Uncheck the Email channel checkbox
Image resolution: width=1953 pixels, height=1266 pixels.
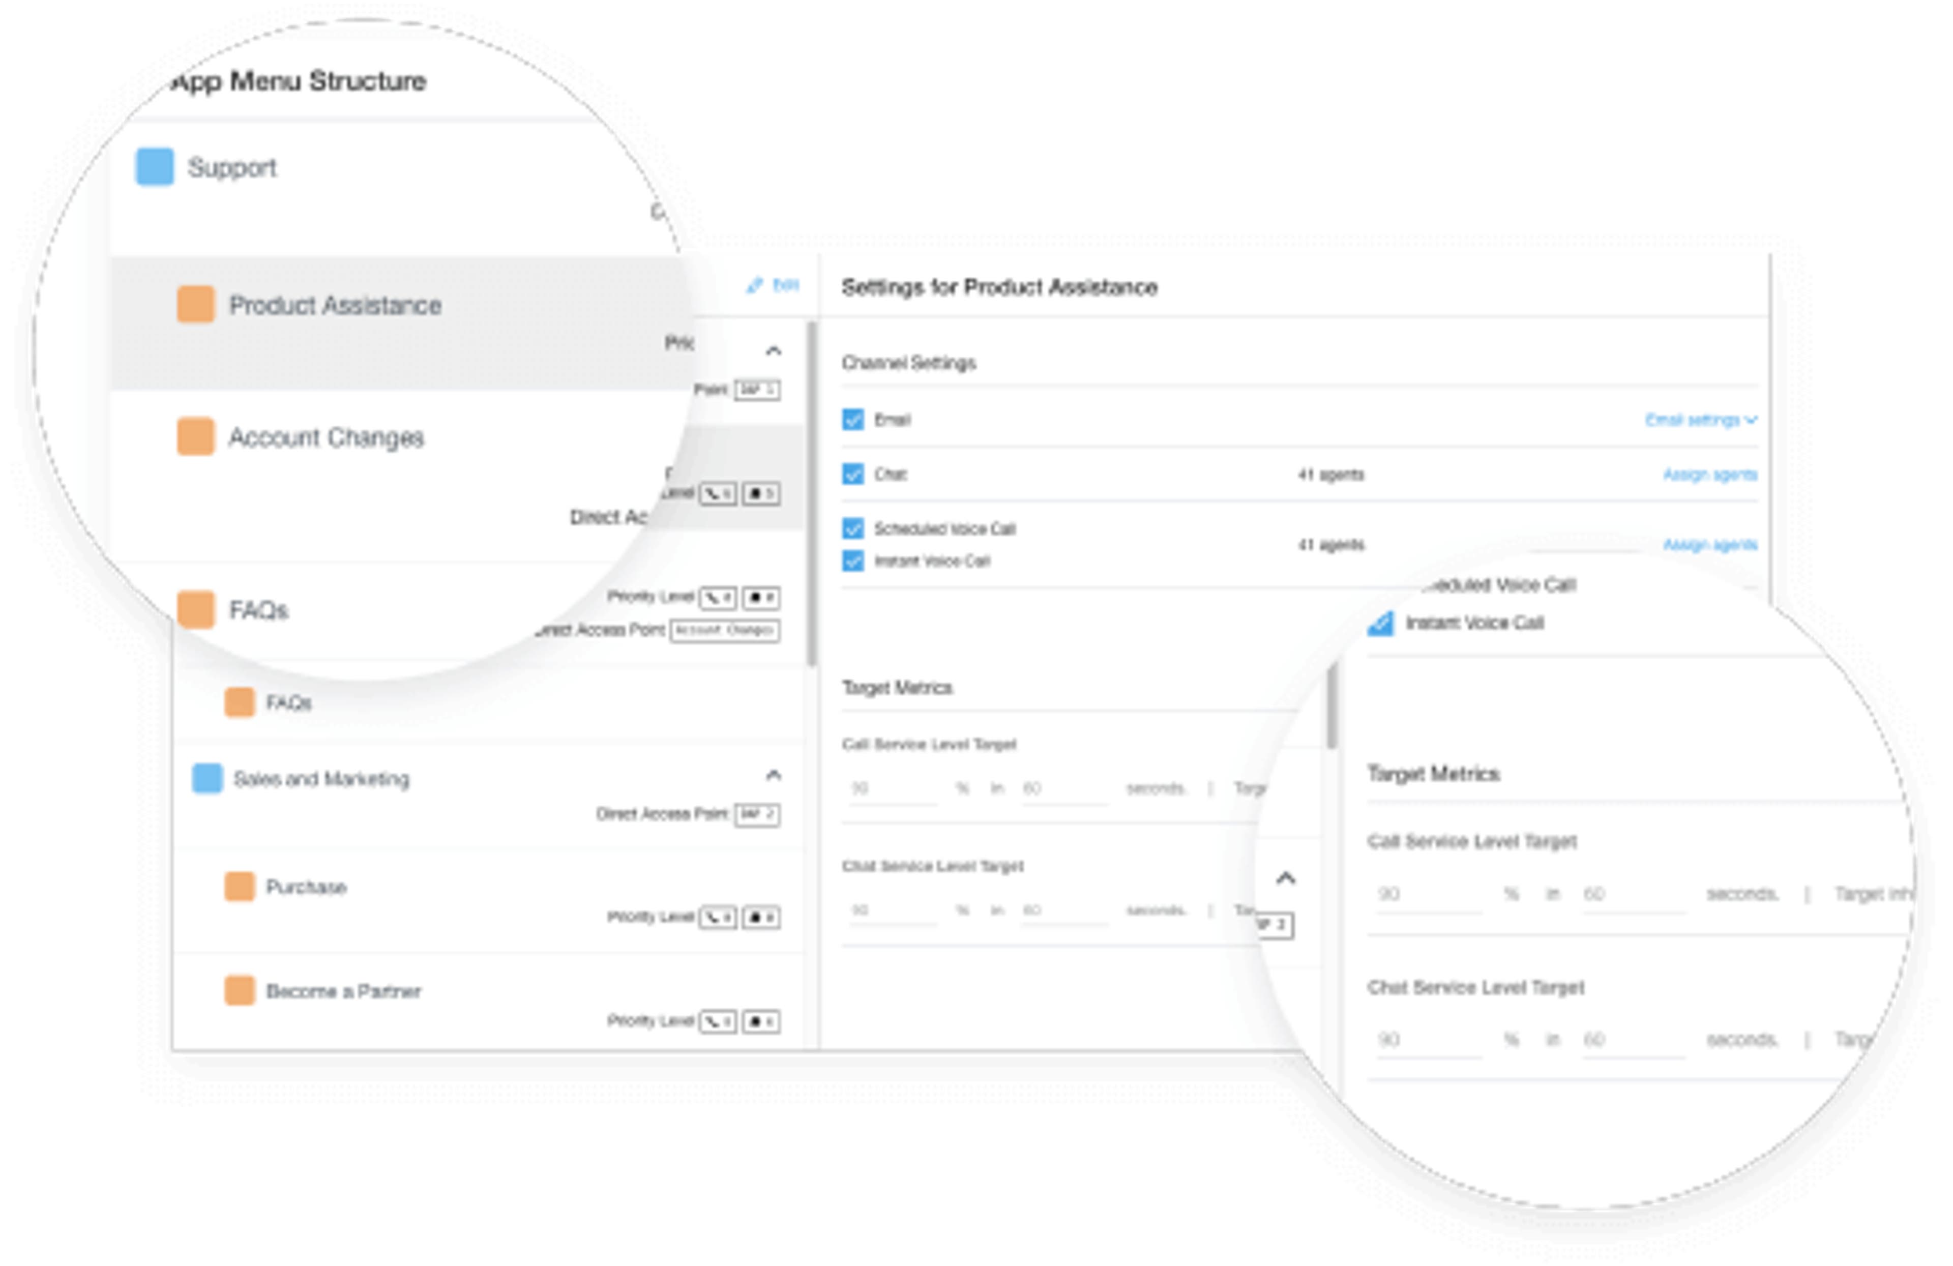(x=852, y=419)
